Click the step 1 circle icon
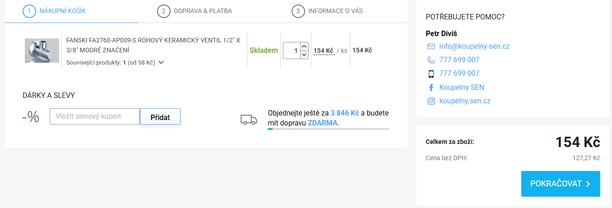This screenshot has height=208, width=612. [x=29, y=11]
